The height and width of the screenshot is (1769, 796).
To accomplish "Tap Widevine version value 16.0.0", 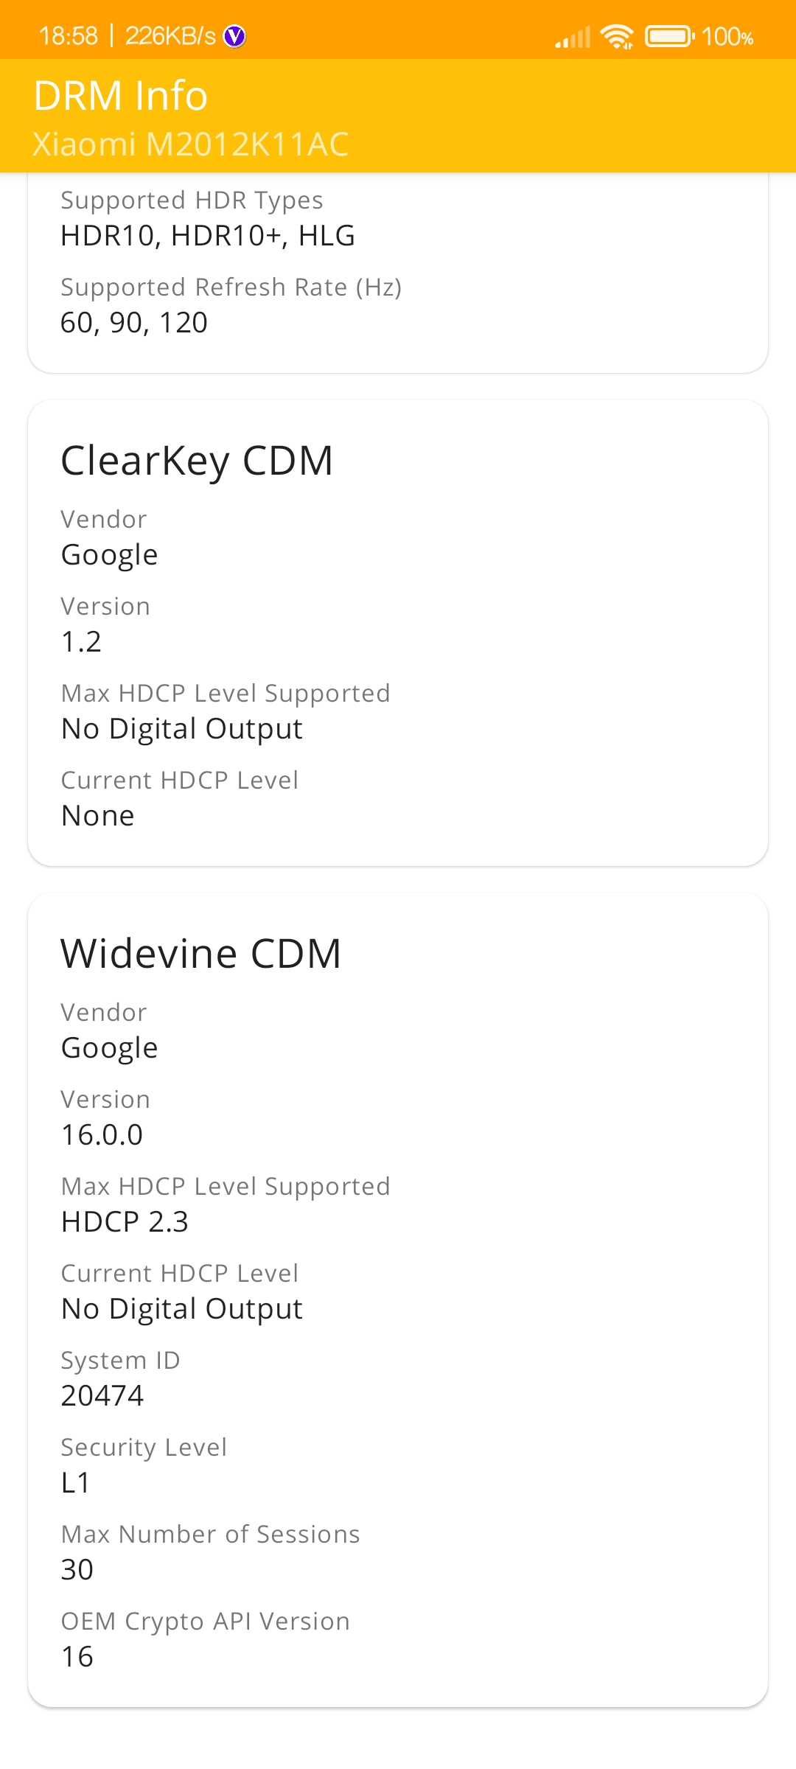I will tap(102, 1135).
